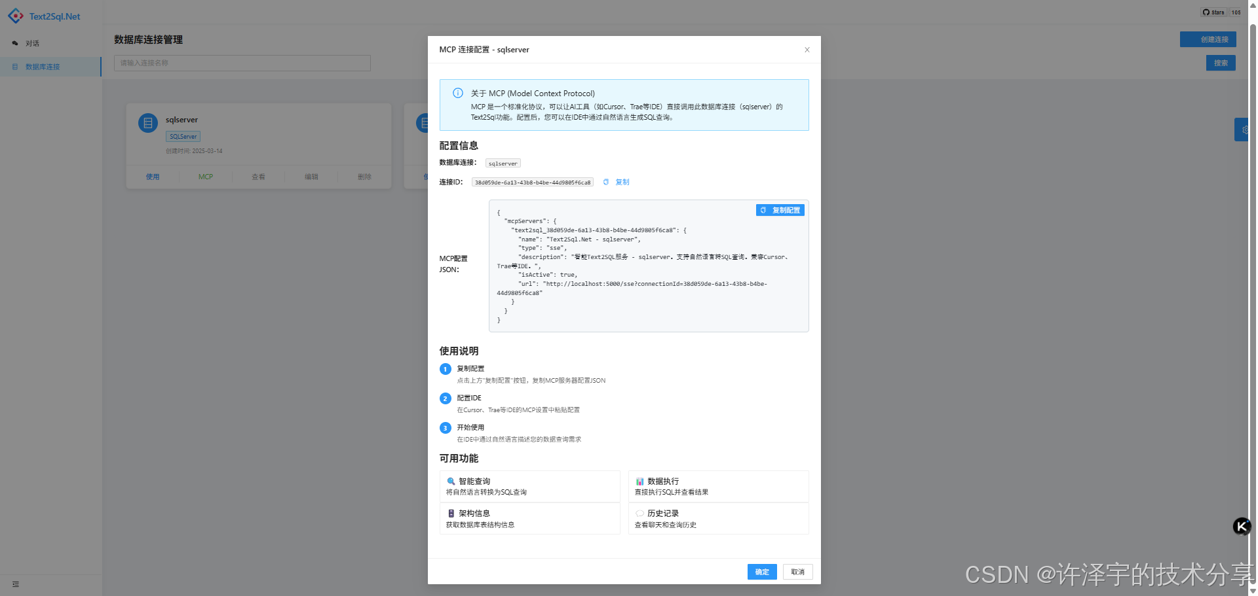Viewport: 1258px width, 596px height.
Task: Collapse the sidebar with the bottom-left icon
Action: (x=16, y=584)
